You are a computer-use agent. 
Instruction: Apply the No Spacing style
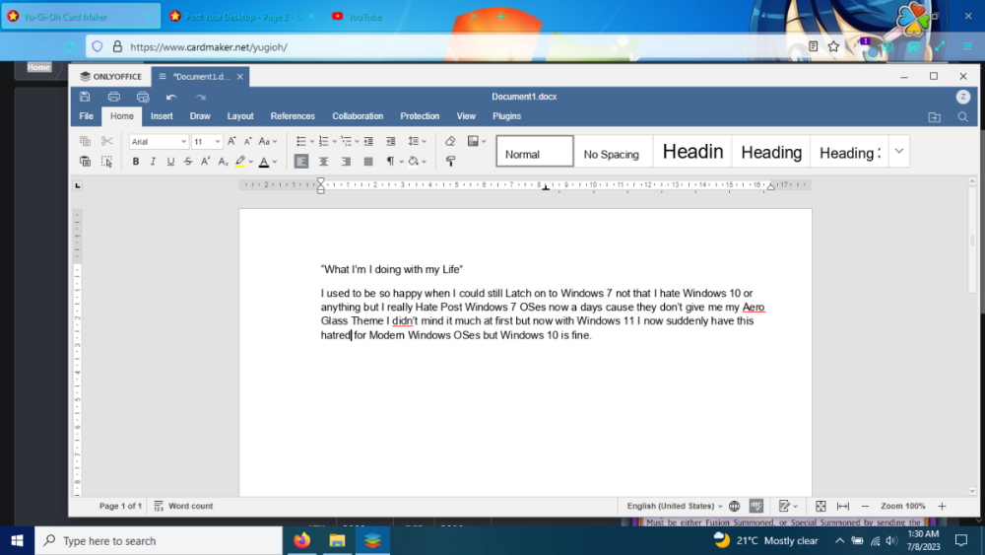tap(612, 153)
